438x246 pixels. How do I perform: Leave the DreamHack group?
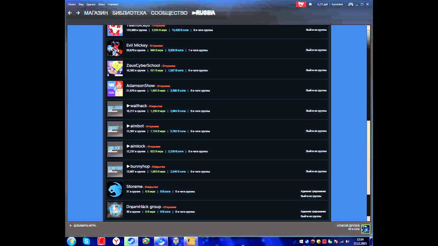tap(311, 216)
